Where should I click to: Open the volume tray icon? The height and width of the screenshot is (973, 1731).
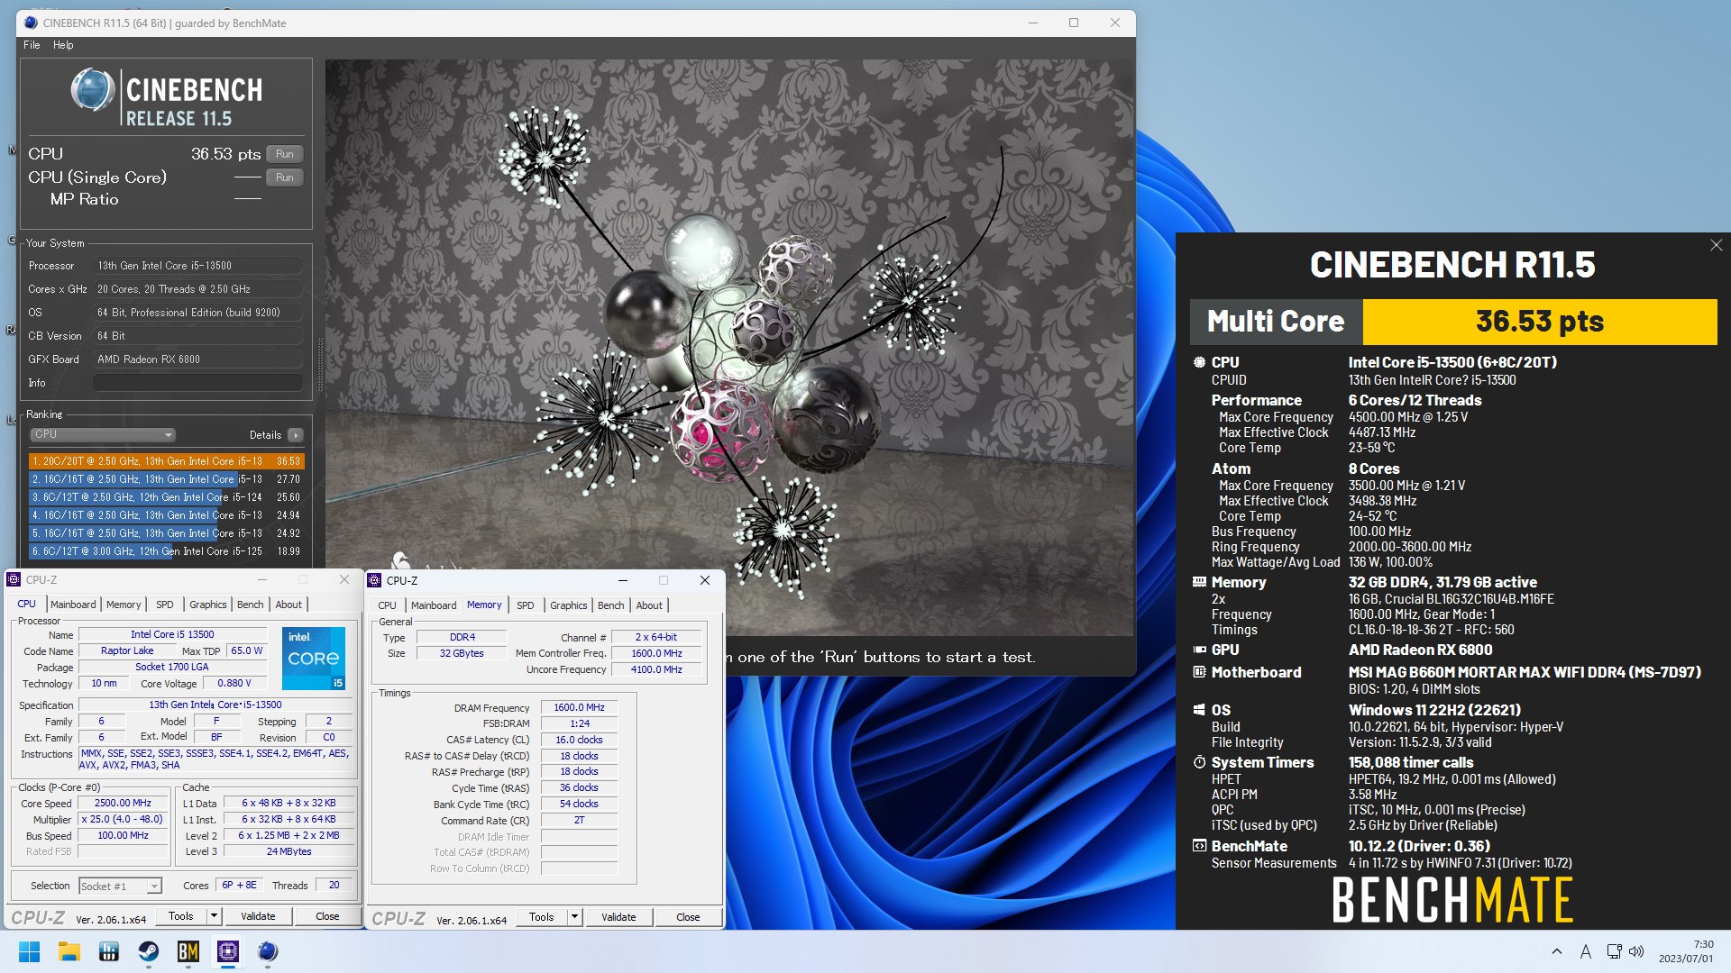pos(1636,951)
